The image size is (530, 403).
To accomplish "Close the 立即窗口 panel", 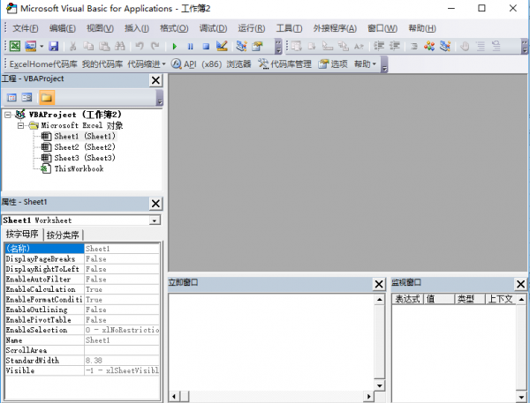I will point(379,284).
